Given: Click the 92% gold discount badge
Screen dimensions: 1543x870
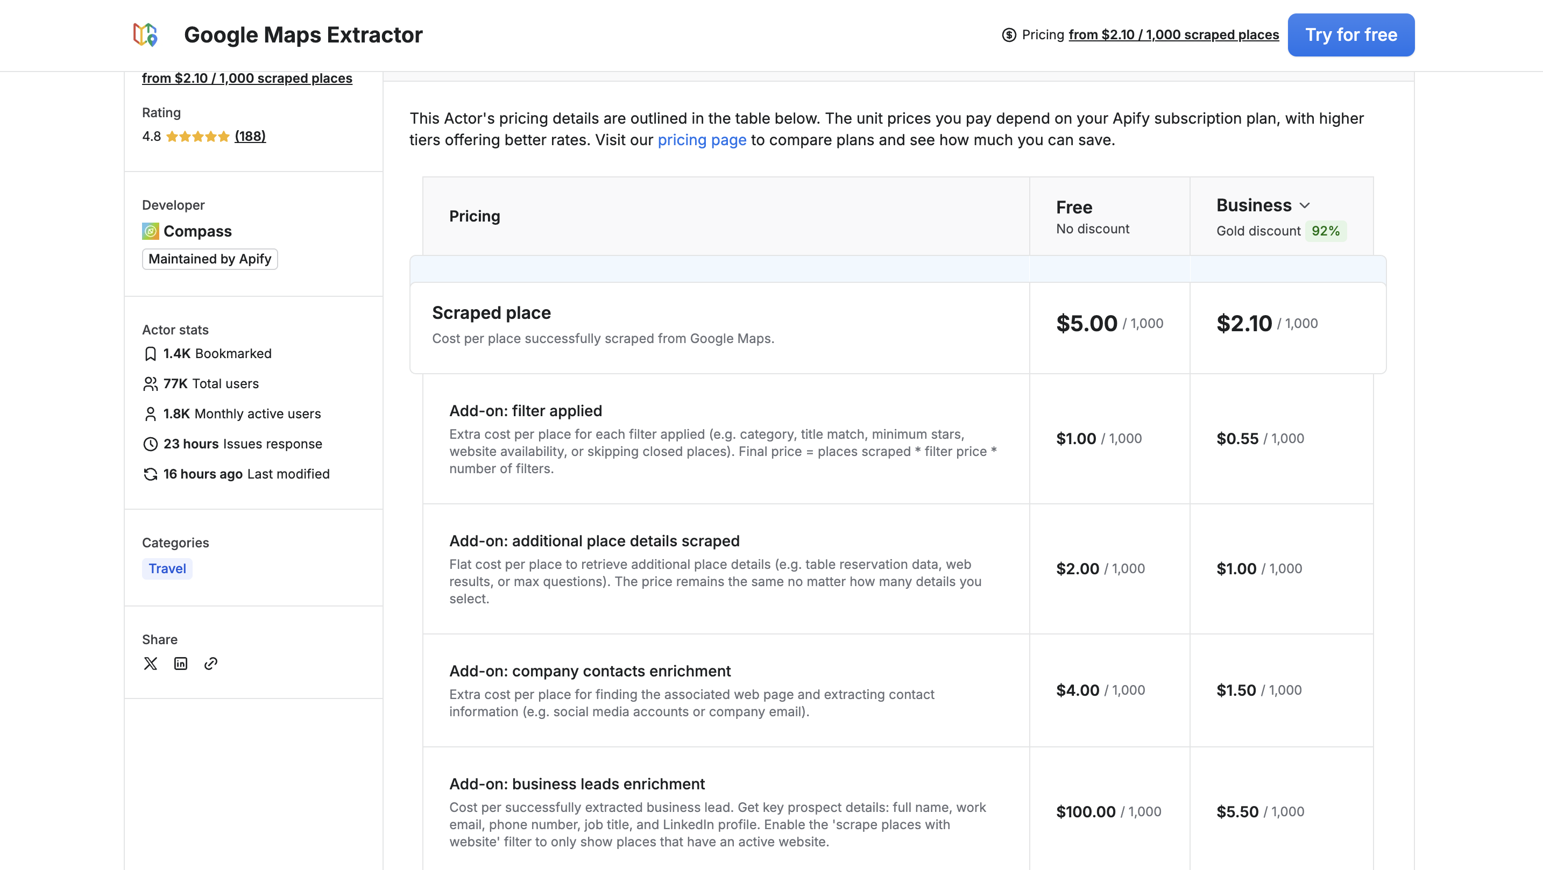Looking at the screenshot, I should (x=1326, y=231).
